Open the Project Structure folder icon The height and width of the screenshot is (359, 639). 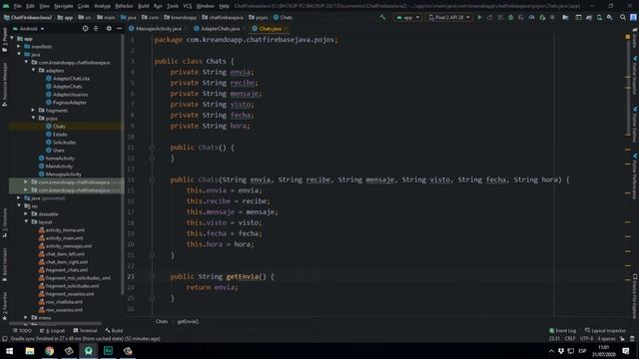pos(565,18)
